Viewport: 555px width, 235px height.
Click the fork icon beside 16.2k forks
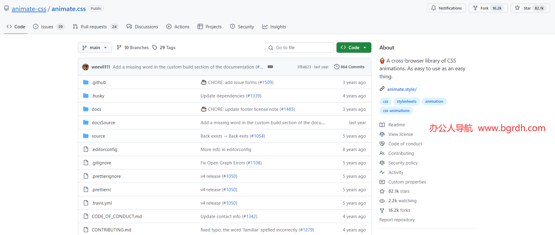(x=382, y=210)
